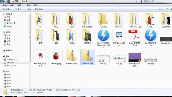
Task: Toggle the preview pane button
Action: tap(167, 9)
